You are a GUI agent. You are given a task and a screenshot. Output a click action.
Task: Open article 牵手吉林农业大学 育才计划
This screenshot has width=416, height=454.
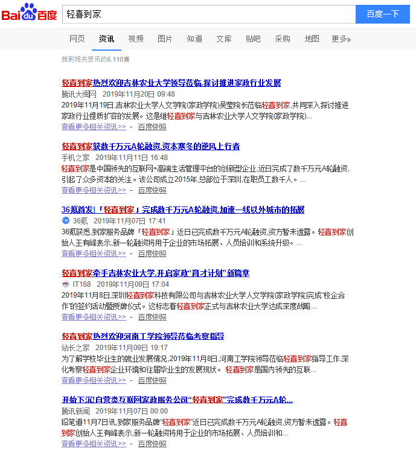coord(155,273)
